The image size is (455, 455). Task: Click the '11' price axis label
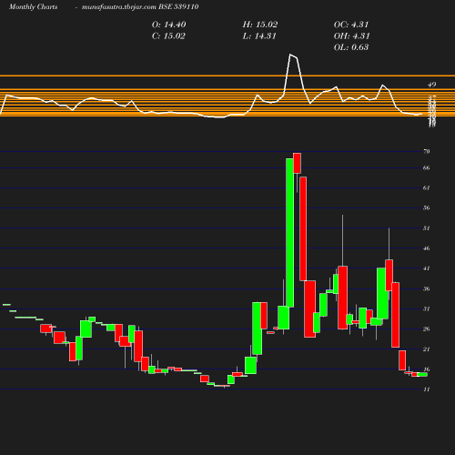[427, 389]
